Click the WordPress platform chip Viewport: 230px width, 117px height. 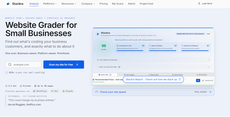point(40,91)
